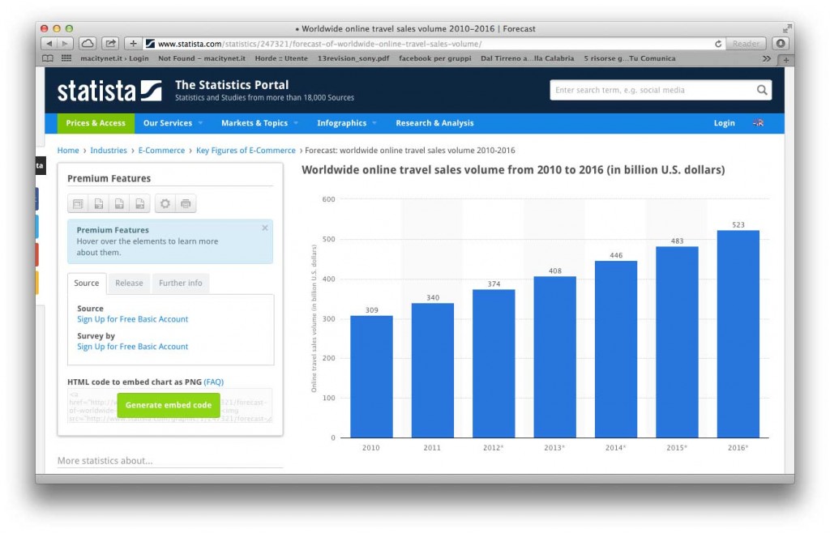
Task: Focus the Statista search field
Action: pos(654,90)
